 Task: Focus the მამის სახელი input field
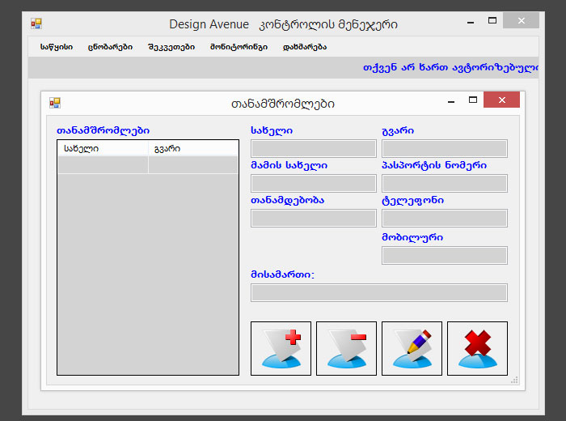point(314,183)
